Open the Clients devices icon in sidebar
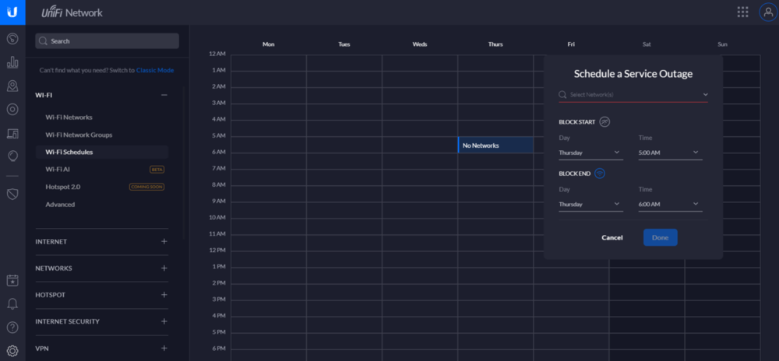 point(12,133)
